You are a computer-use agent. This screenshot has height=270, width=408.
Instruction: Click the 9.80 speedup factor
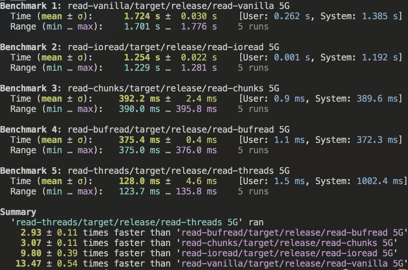pyautogui.click(x=31, y=253)
